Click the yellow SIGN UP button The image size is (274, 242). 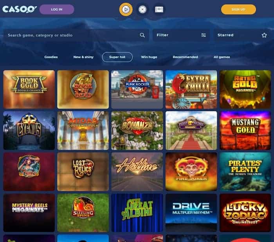[x=238, y=9]
